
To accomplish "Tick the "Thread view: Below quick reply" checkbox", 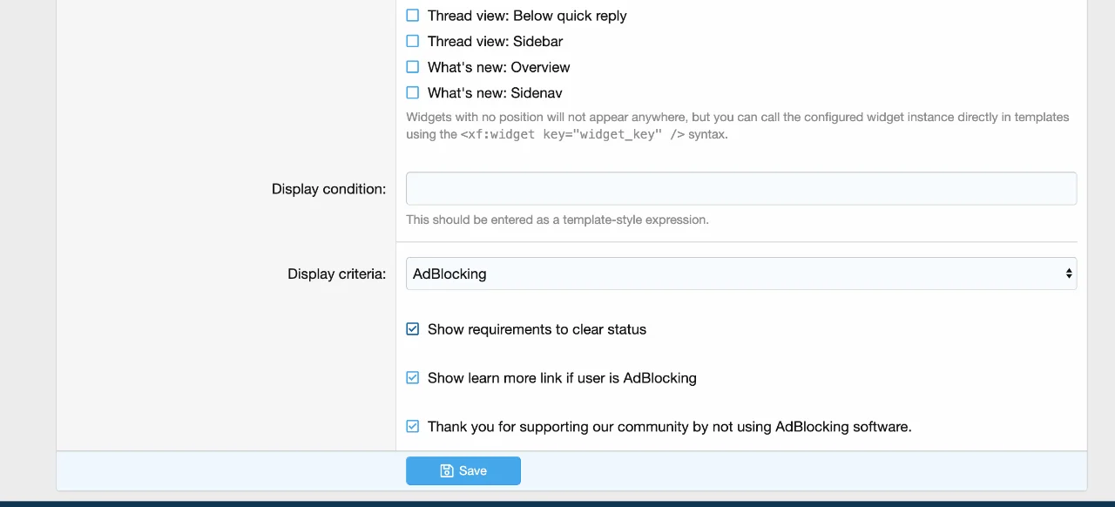I will [x=413, y=16].
